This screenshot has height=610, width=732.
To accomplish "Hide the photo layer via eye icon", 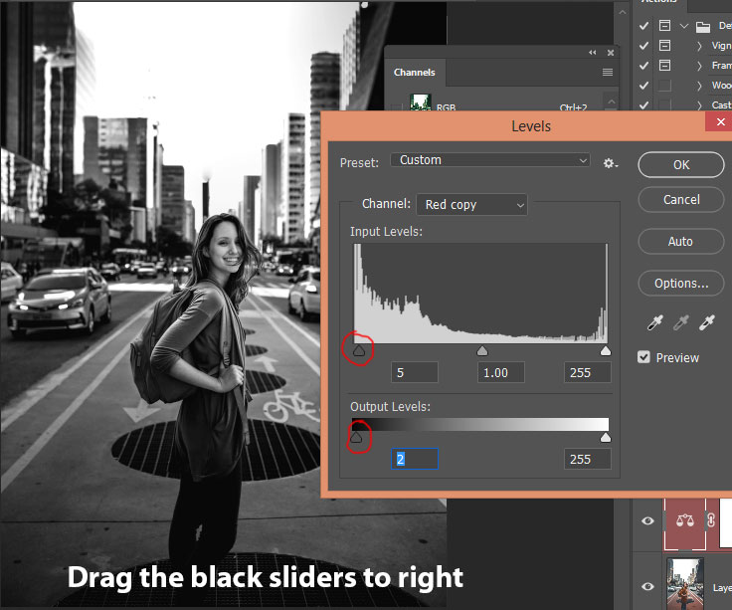I will (x=647, y=587).
